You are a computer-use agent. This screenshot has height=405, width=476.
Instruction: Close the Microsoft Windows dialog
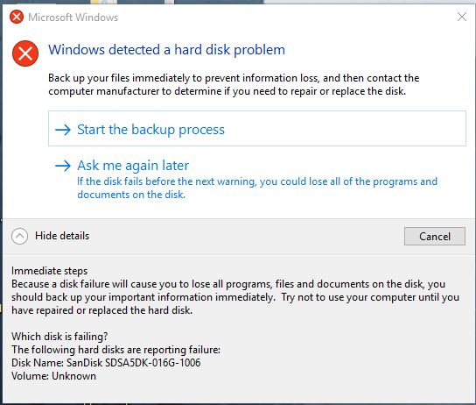click(x=462, y=17)
